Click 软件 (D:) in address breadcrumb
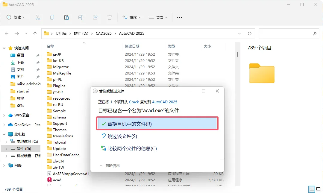This screenshot has width=323, height=193. (x=81, y=34)
